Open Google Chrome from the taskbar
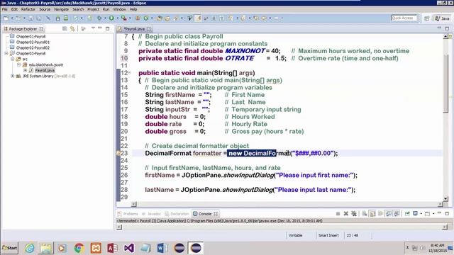Viewport: 454px width, 255px height. pos(79,248)
